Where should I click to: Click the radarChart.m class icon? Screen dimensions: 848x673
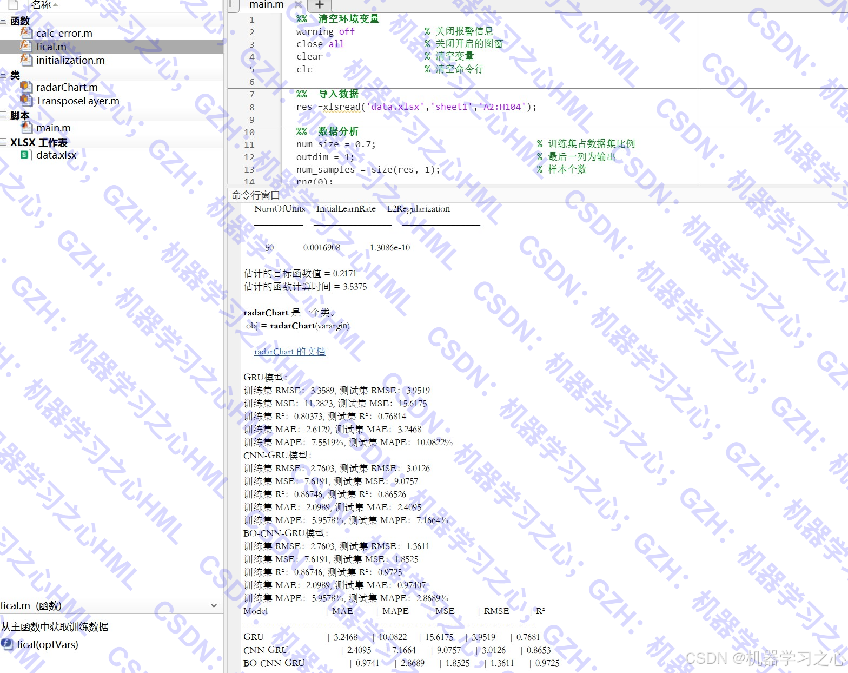point(26,87)
